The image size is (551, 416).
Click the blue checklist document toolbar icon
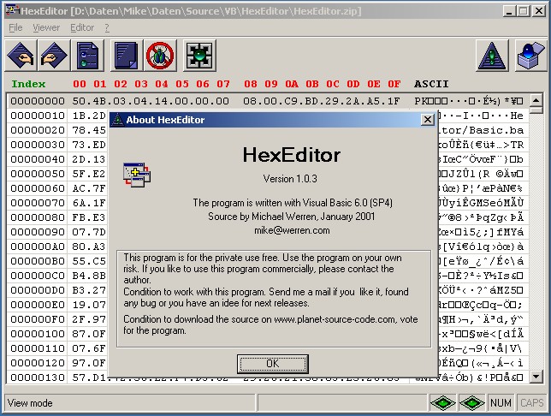(88, 56)
